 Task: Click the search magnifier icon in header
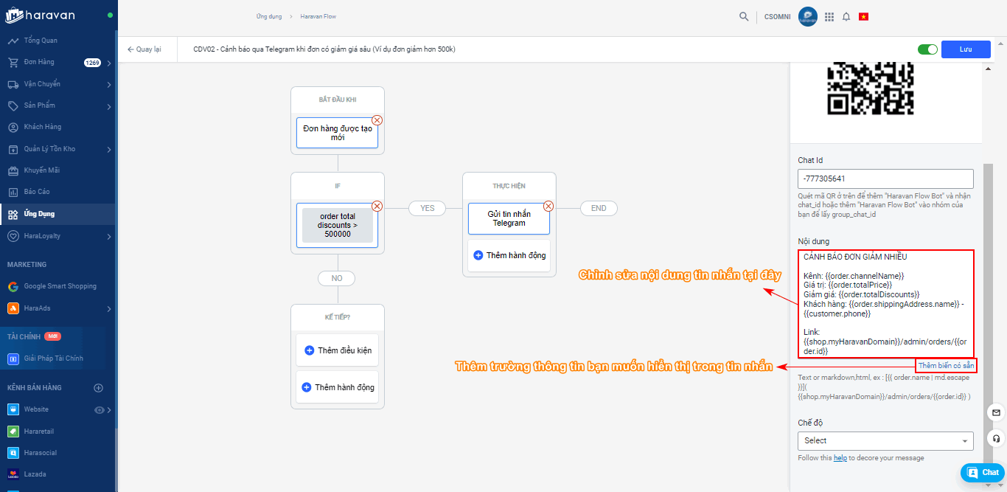744,16
